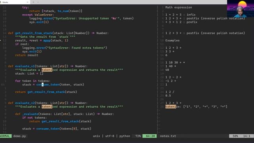Viewport: 254px width, 143px height.
Task: Click the utf-8 encoding indicator
Action: (110, 136)
